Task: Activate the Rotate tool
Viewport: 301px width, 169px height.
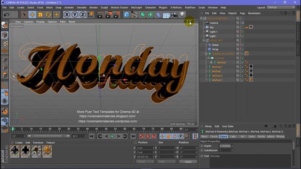Action: (48, 15)
